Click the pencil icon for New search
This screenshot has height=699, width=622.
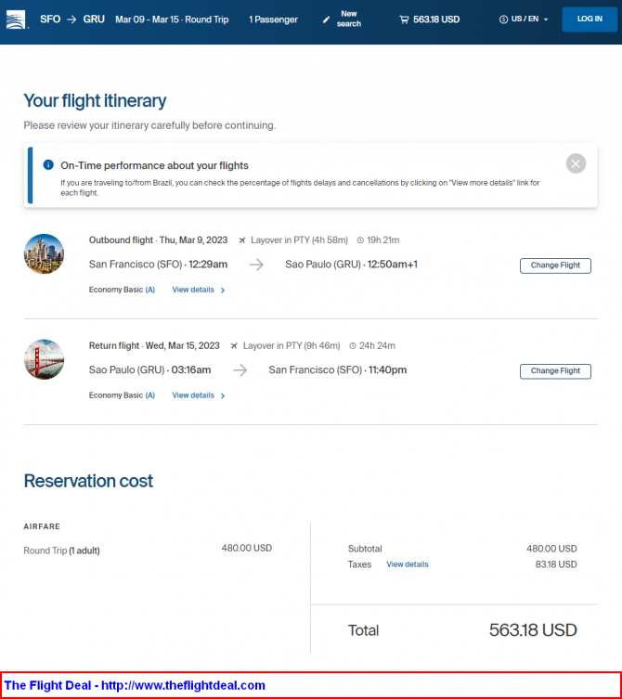(327, 19)
